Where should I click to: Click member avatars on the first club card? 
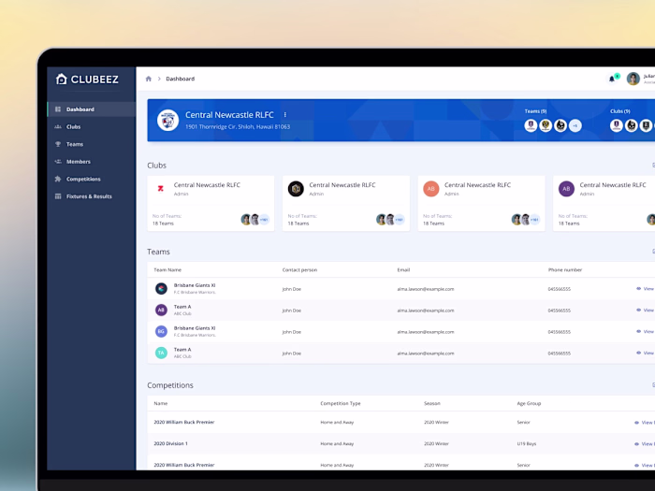click(x=255, y=219)
